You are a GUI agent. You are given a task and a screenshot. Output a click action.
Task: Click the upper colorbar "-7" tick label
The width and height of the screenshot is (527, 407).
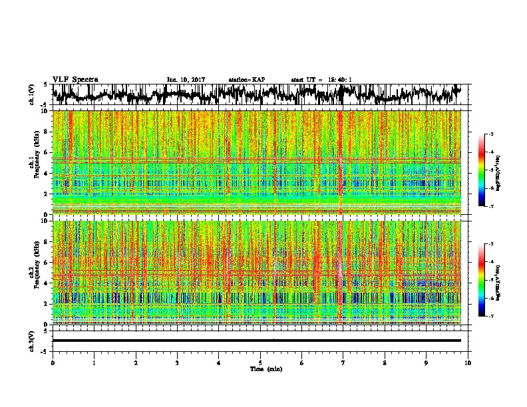pyautogui.click(x=490, y=206)
